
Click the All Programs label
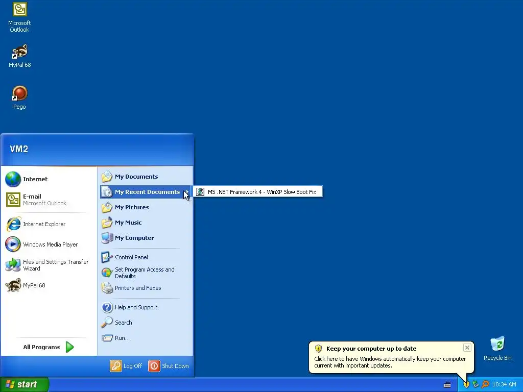(41, 347)
